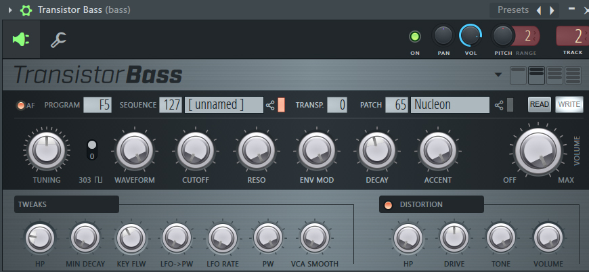Choose the first panel layout icon
This screenshot has width=589, height=272.
coord(519,75)
